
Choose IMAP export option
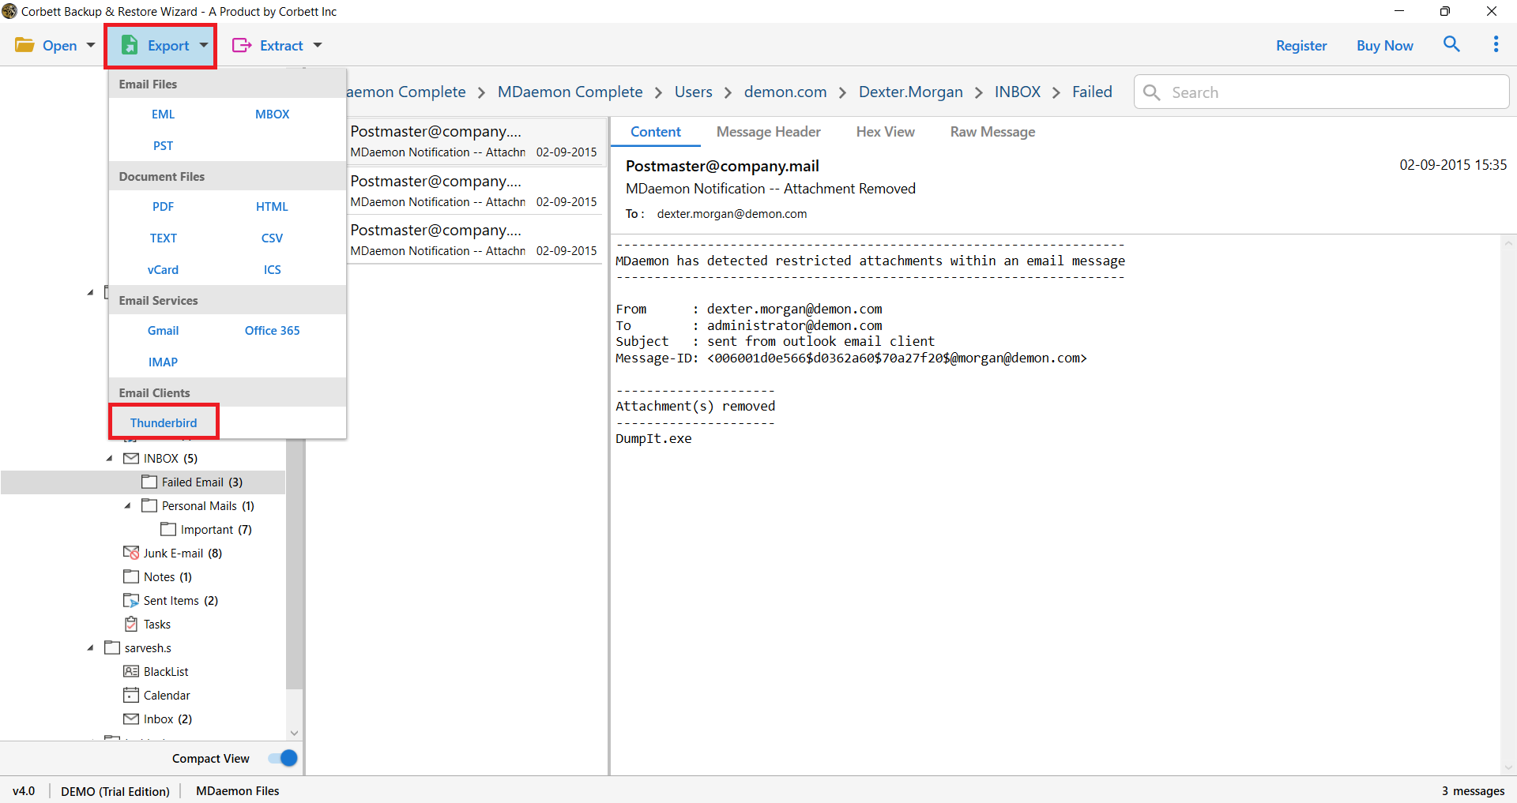pos(163,362)
